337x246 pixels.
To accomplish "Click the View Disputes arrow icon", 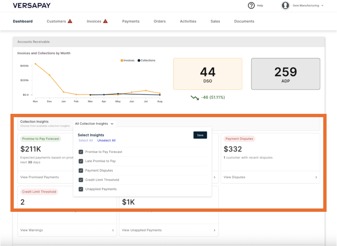I will pos(316,177).
